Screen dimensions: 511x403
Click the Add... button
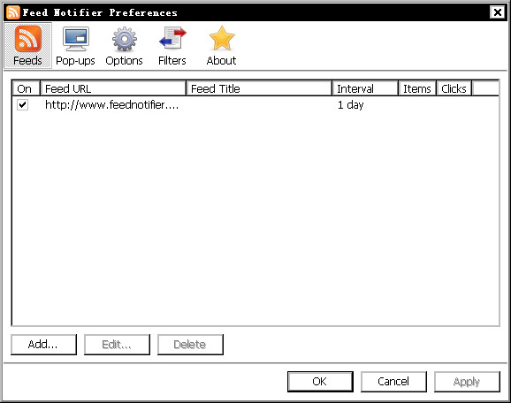click(x=43, y=345)
